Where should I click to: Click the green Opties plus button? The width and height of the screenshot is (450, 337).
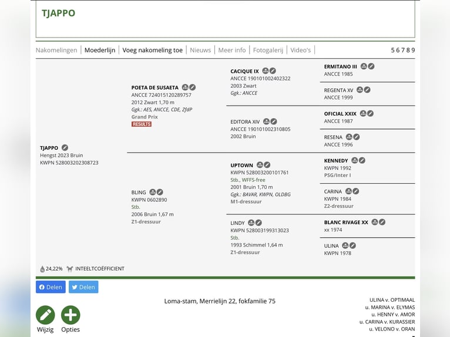pyautogui.click(x=70, y=315)
